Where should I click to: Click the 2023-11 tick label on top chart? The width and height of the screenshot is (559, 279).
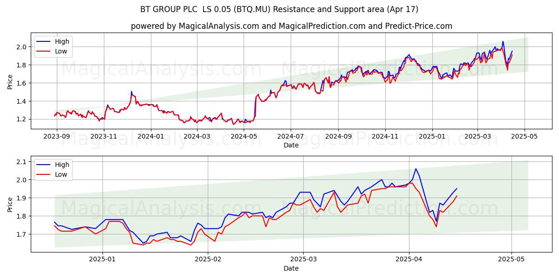point(103,137)
